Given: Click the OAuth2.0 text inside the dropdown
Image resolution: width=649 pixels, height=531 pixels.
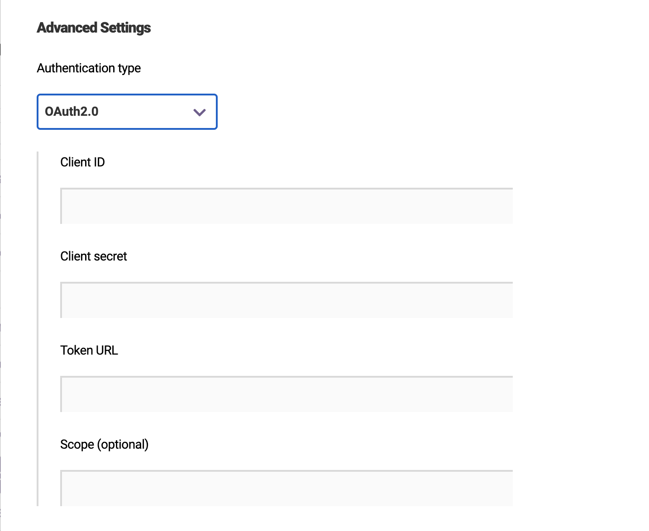Looking at the screenshot, I should click(72, 112).
